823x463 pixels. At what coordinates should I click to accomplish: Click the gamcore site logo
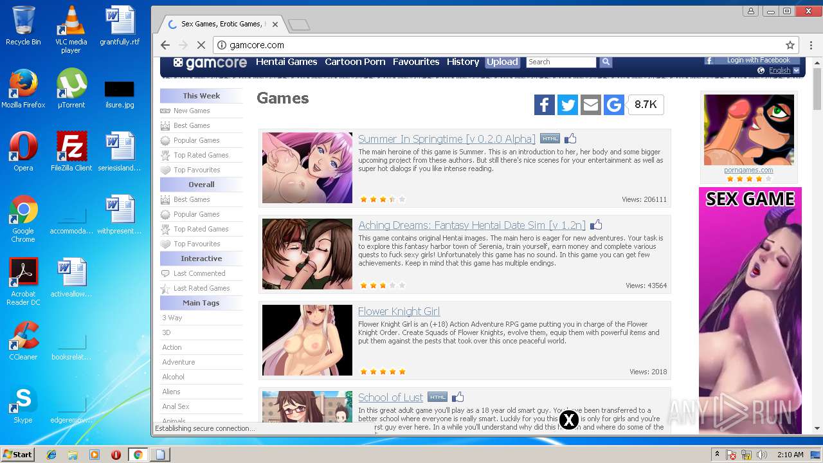[210, 62]
